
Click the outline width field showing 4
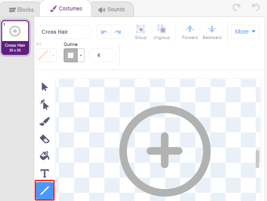click(x=102, y=55)
